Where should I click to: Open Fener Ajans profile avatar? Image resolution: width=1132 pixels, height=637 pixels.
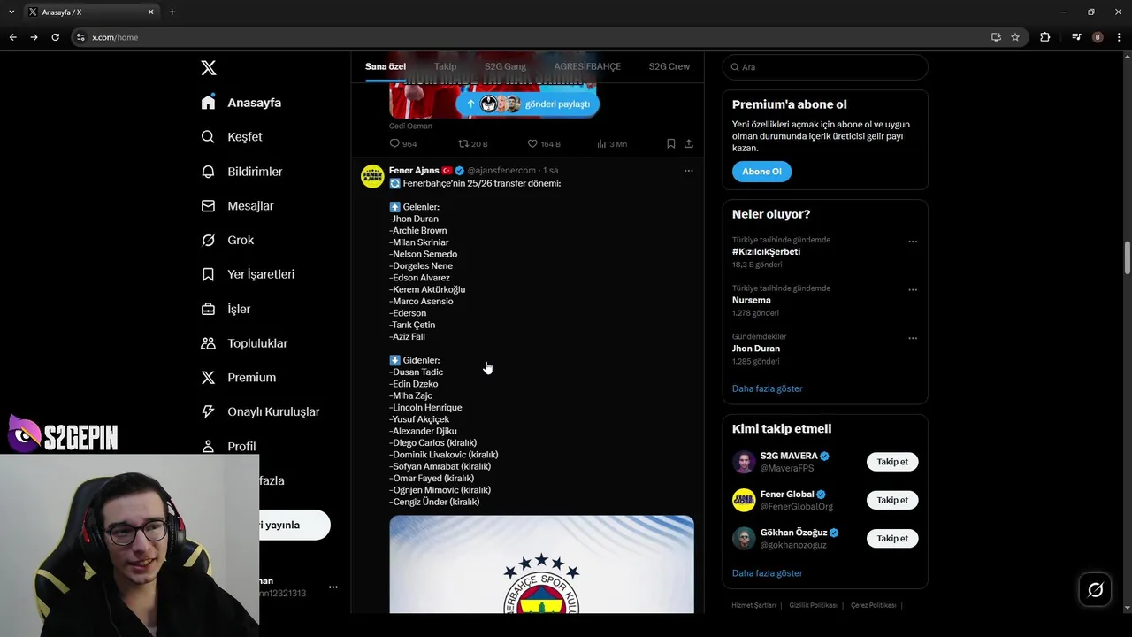(372, 176)
